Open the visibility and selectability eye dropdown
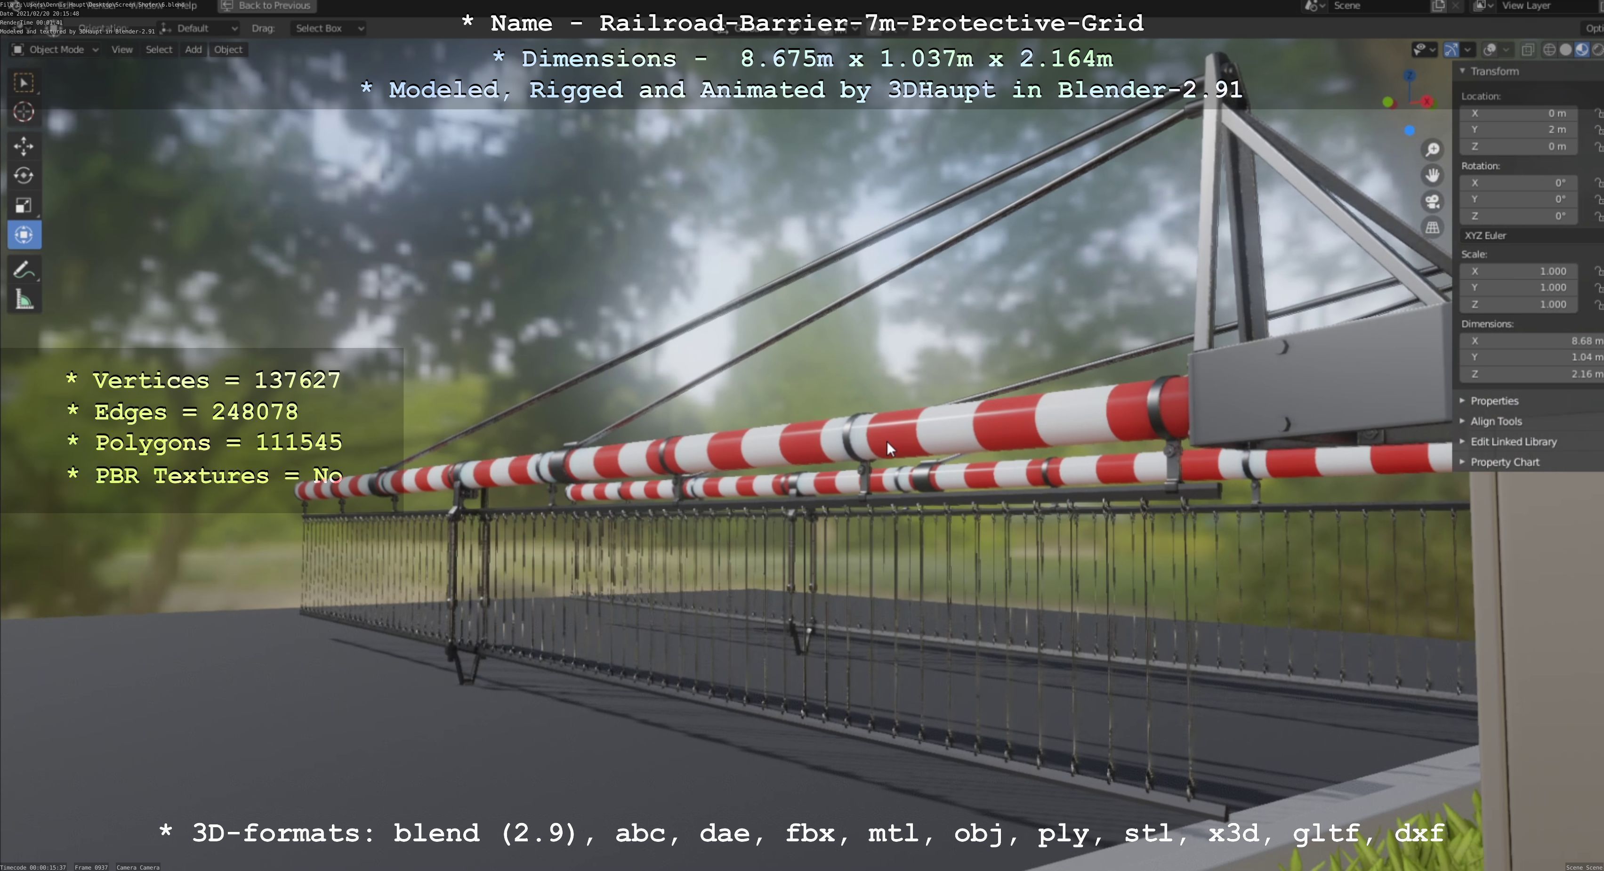 1424,50
